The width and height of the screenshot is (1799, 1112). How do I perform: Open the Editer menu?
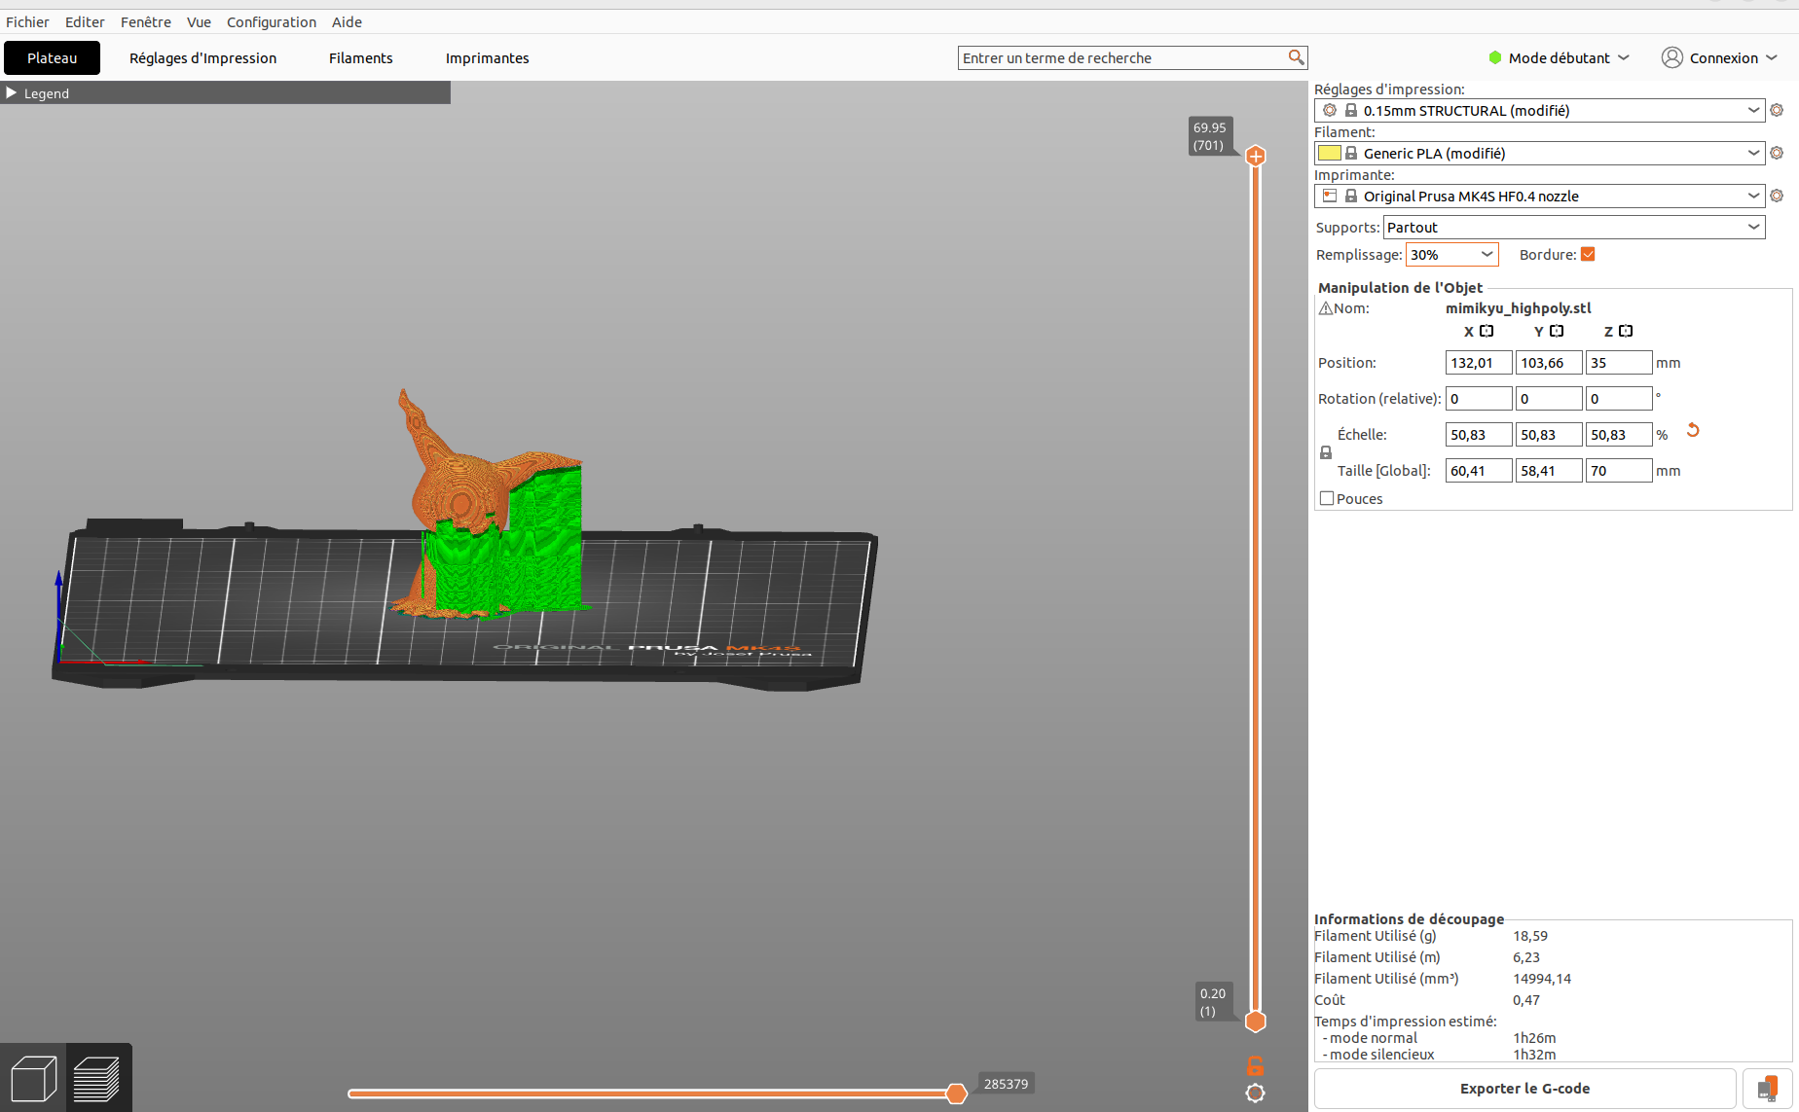85,21
